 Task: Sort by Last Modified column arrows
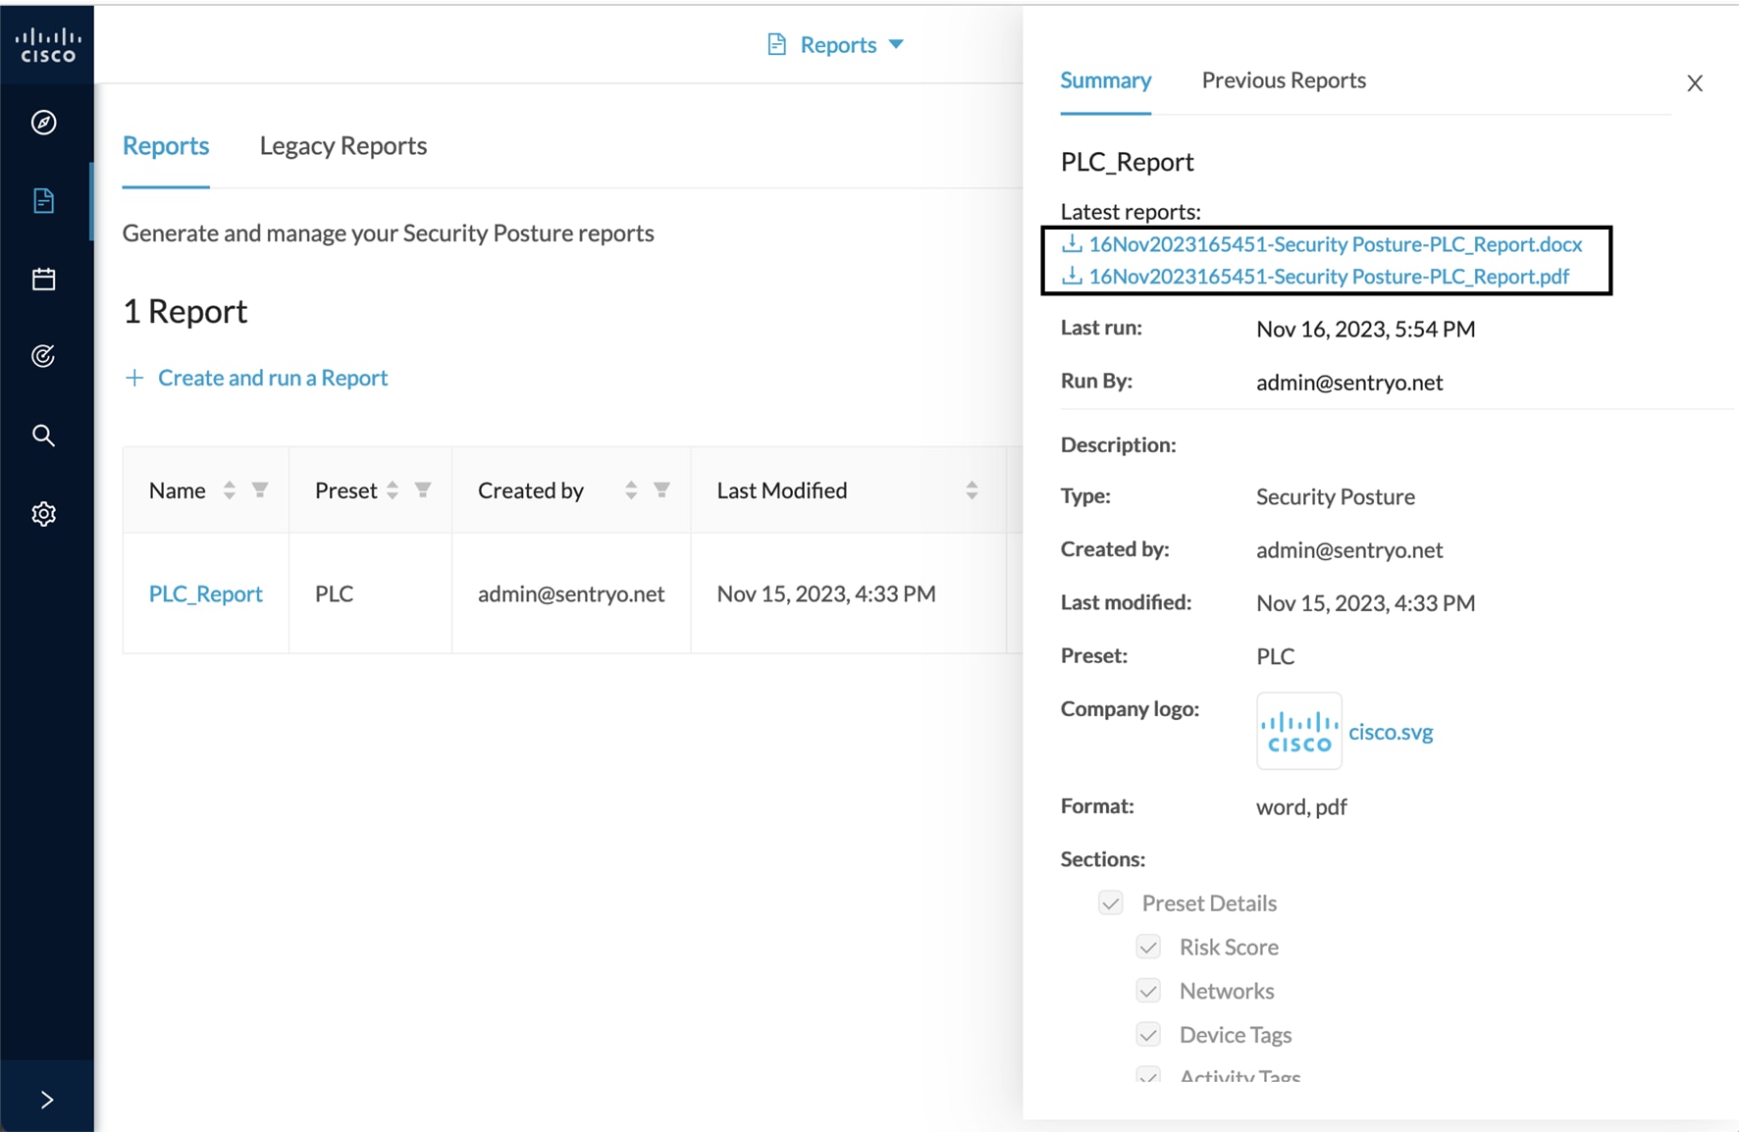pos(972,489)
